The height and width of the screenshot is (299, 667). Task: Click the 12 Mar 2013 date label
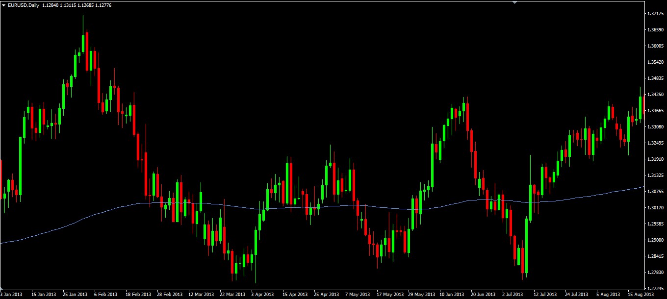201,295
